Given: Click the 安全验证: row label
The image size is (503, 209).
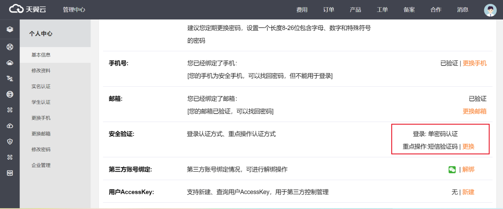Looking at the screenshot, I should point(122,134).
